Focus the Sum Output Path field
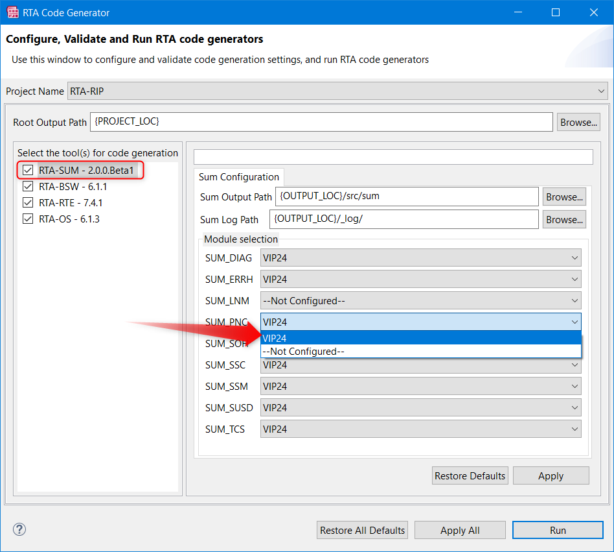 [x=407, y=197]
